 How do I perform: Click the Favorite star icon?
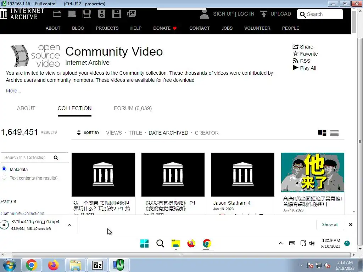pyautogui.click(x=295, y=54)
